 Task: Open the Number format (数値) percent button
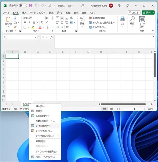point(82,22)
